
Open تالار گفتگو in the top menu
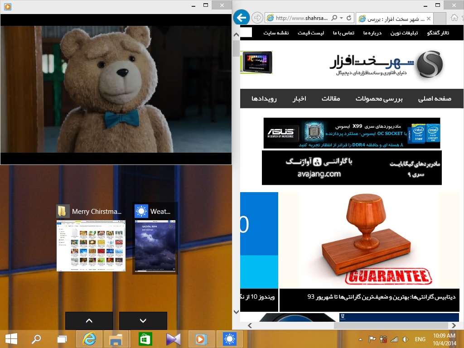point(438,33)
